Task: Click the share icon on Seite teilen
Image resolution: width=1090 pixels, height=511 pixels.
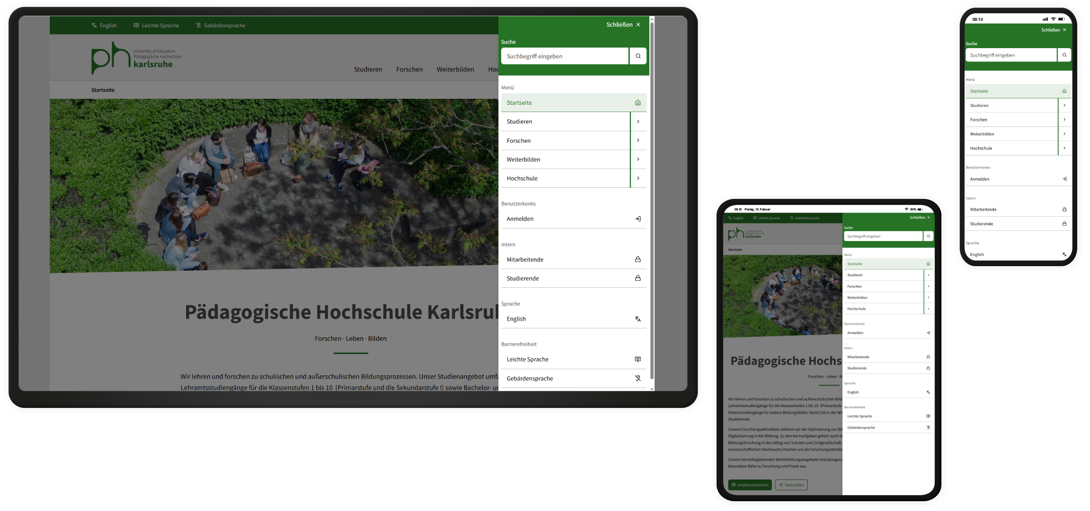Action: point(781,485)
